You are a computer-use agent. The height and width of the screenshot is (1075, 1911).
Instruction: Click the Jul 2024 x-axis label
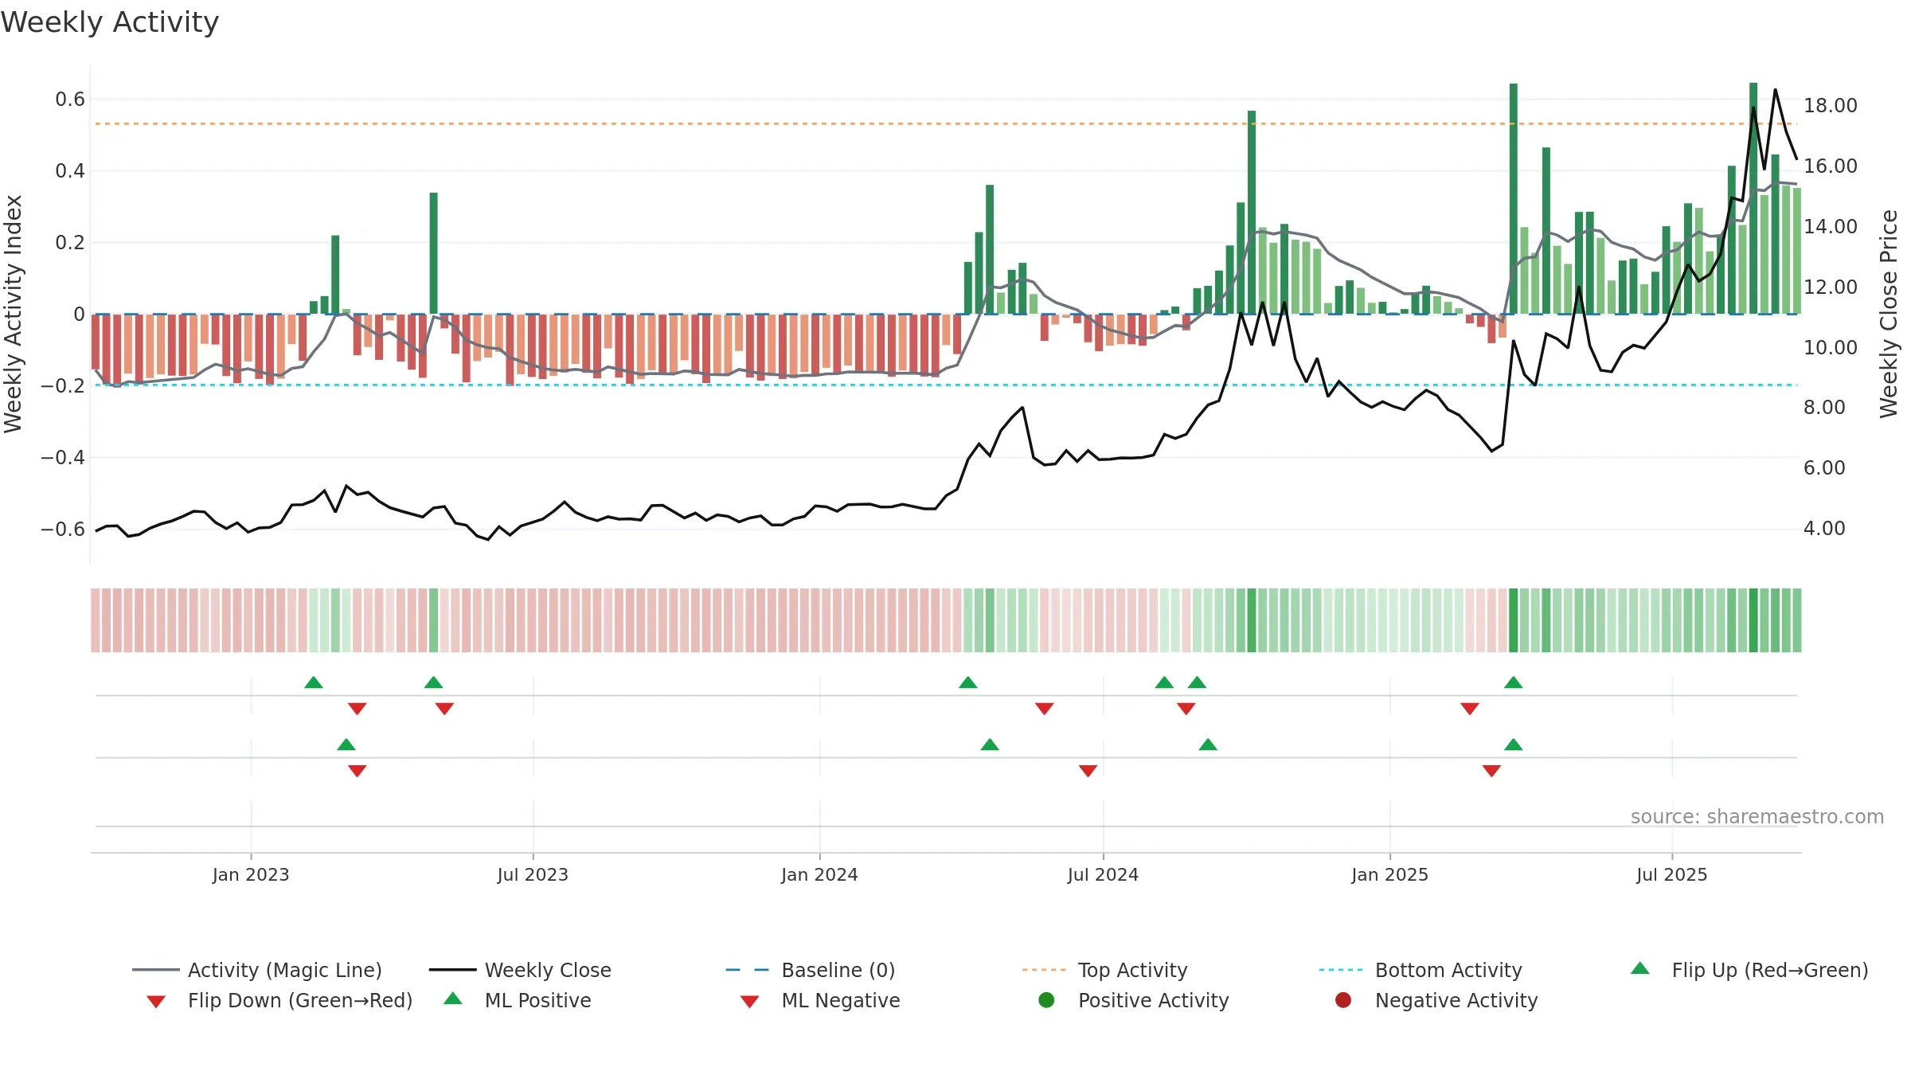[1103, 874]
